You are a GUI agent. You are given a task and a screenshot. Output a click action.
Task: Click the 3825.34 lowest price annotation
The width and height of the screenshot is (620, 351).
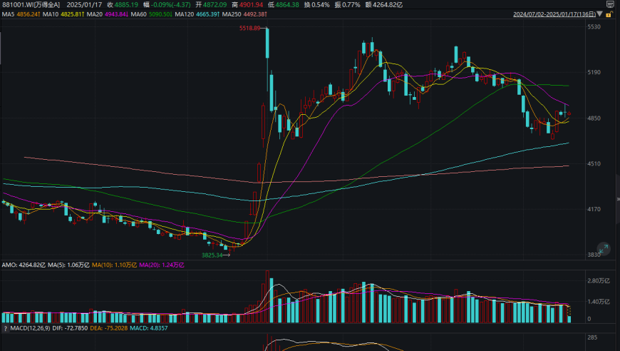point(212,255)
